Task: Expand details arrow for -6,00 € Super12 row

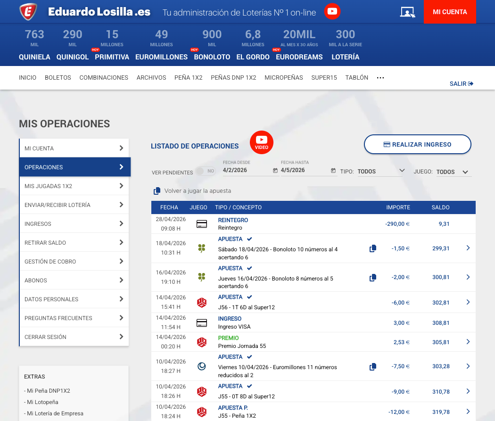Action: (468, 302)
